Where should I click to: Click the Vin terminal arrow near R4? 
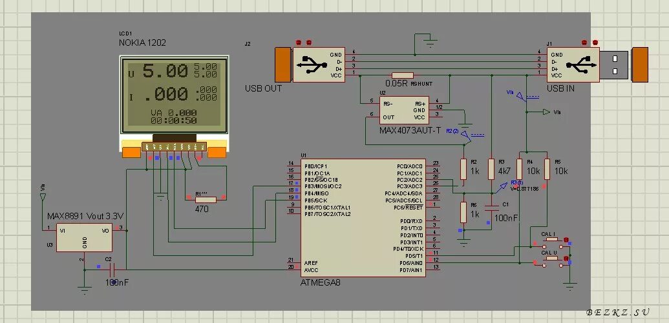tap(547, 112)
